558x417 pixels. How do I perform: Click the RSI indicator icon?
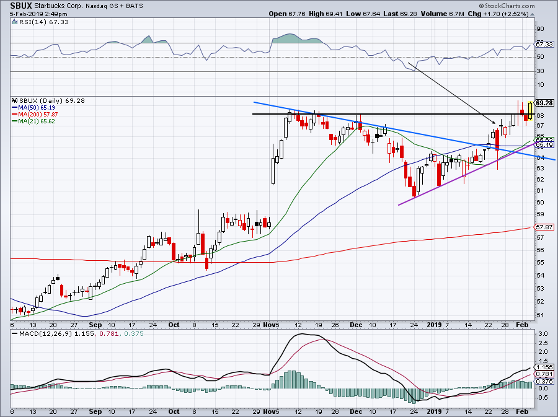tap(14, 22)
